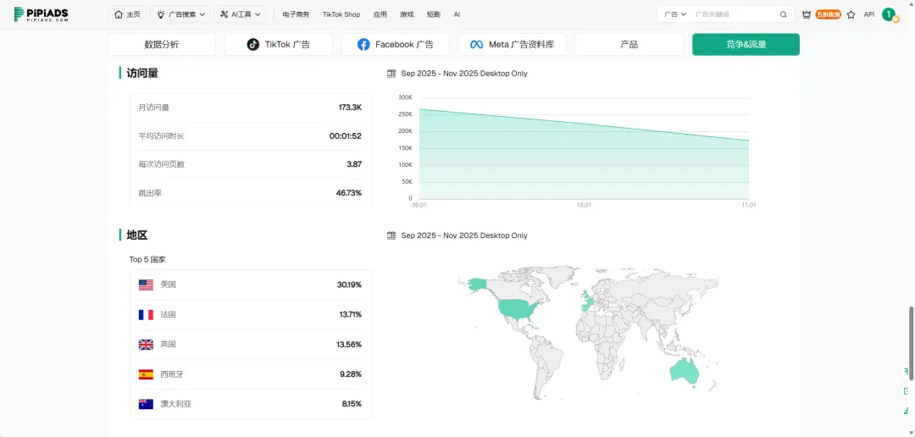Click calendar icon beside traffic chart date
This screenshot has width=915, height=437.
coord(391,74)
